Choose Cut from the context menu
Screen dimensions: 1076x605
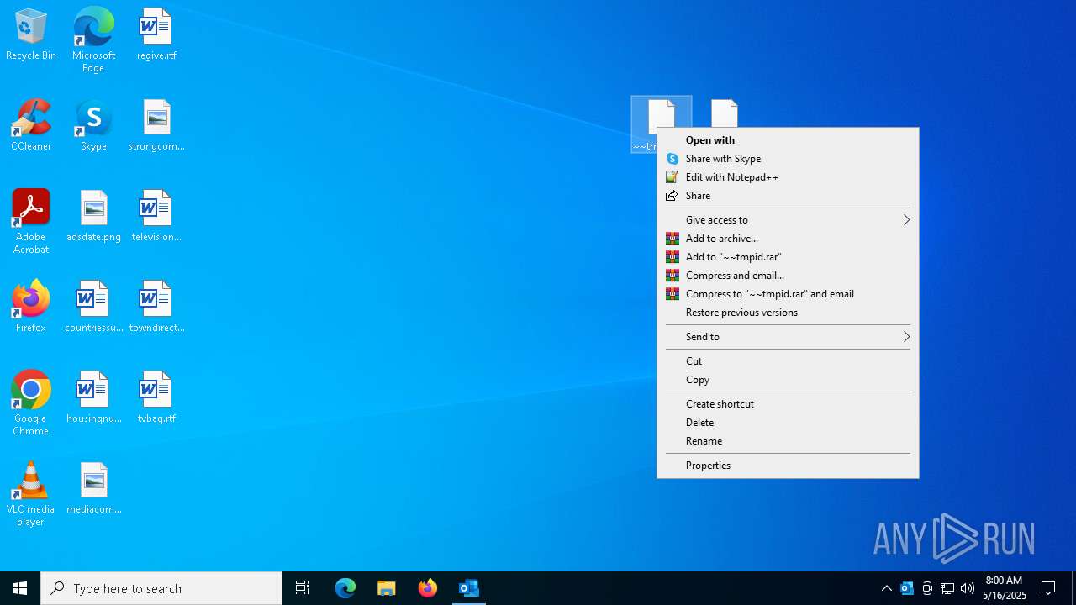pos(788,361)
